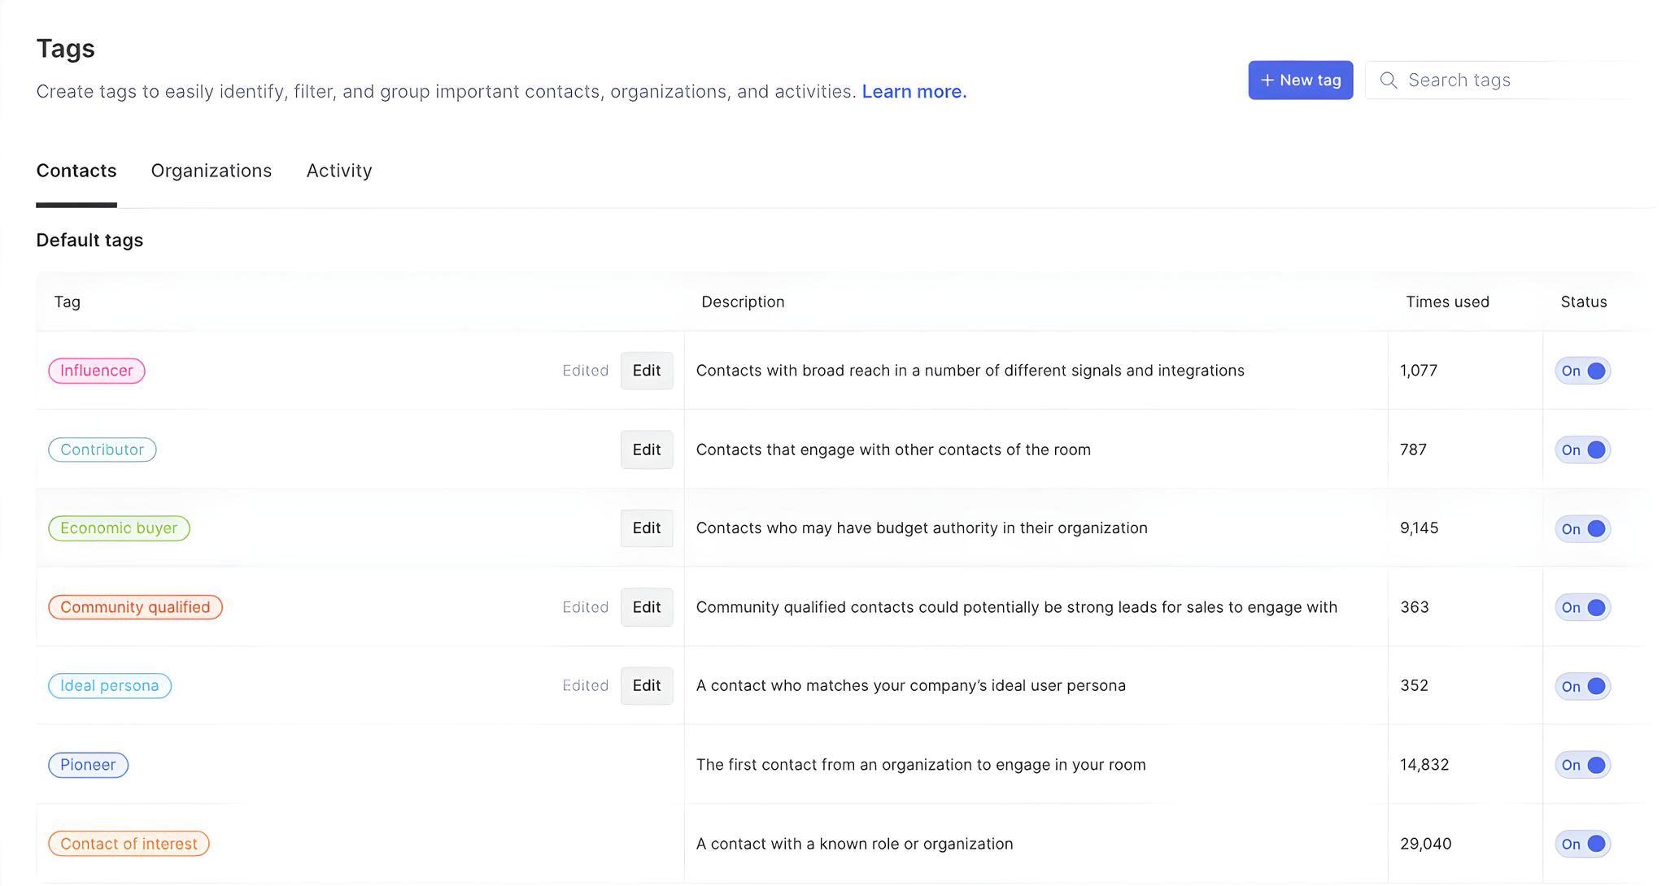The width and height of the screenshot is (1666, 886).
Task: Click the search magnifier icon
Action: [1389, 80]
